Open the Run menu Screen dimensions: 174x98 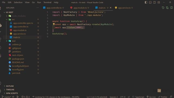click(39, 2)
